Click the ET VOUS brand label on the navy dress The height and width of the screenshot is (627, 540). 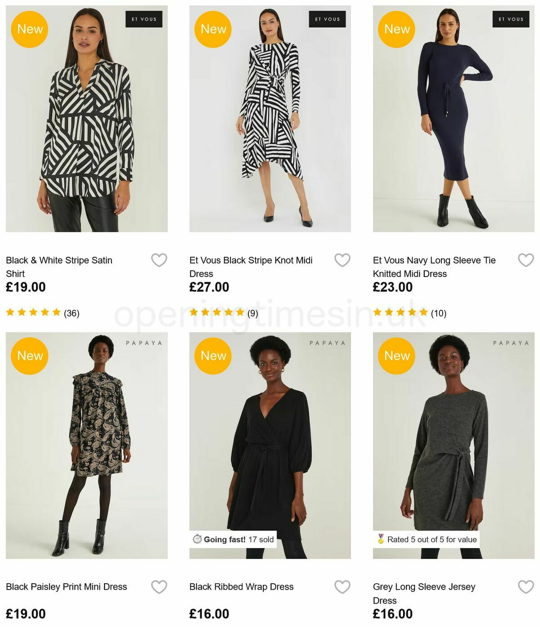pyautogui.click(x=511, y=19)
